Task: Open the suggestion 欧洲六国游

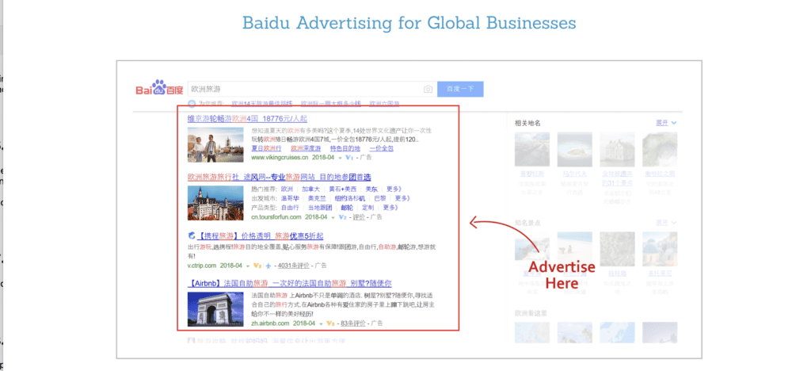Action: tap(384, 104)
